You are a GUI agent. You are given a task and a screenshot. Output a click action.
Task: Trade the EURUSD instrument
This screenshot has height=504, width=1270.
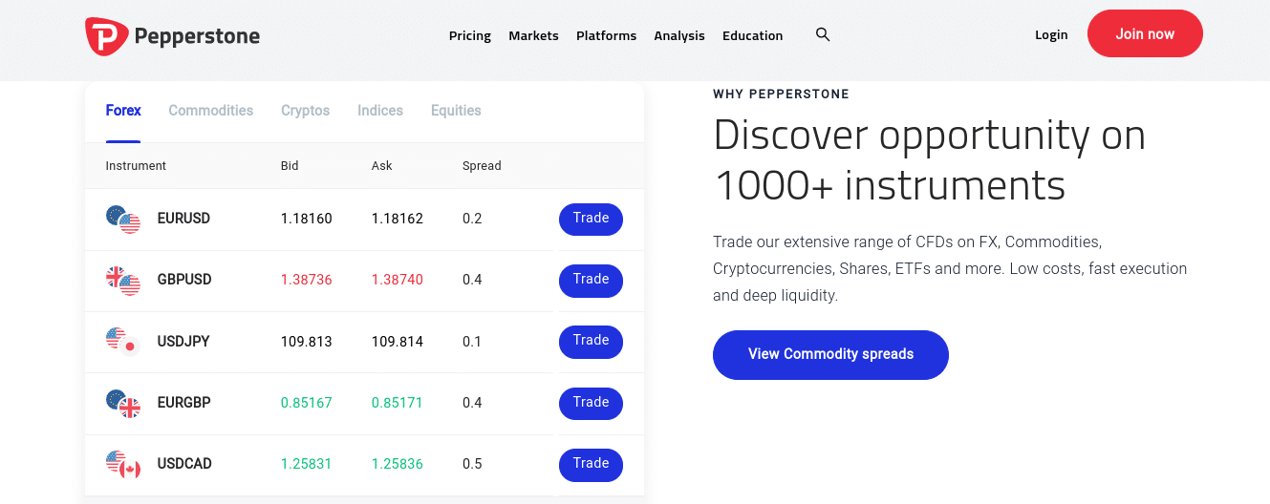591,219
